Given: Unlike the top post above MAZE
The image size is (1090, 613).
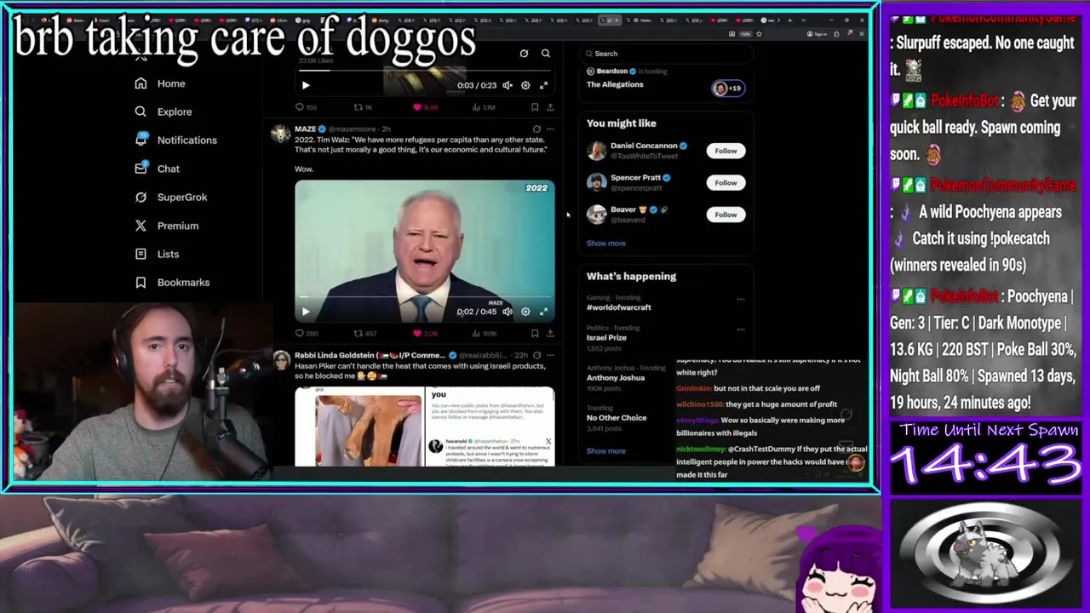Looking at the screenshot, I should coord(425,107).
